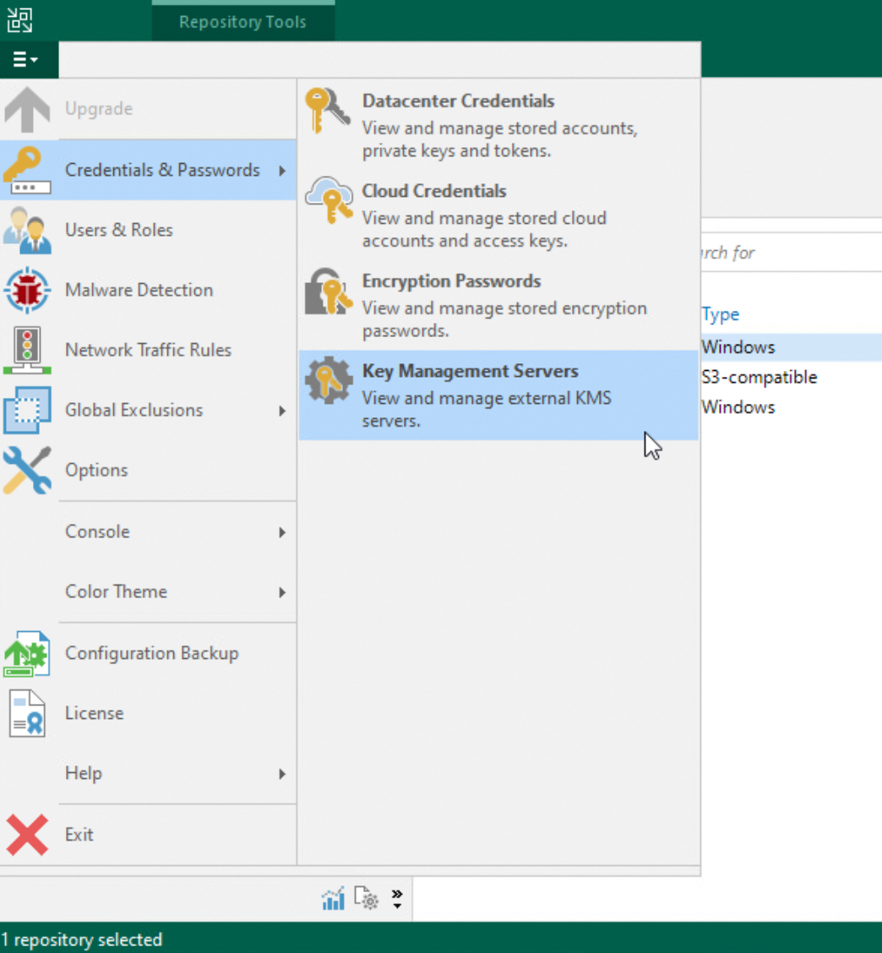Screen dimensions: 882x953
Task: Click the Options wrench icon
Action: coord(28,470)
